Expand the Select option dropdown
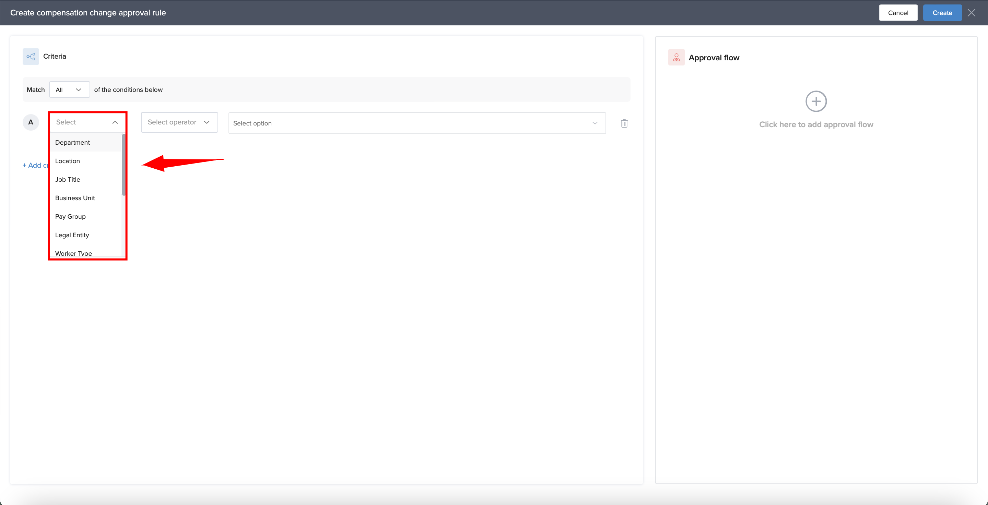Viewport: 988px width, 505px height. (x=417, y=123)
